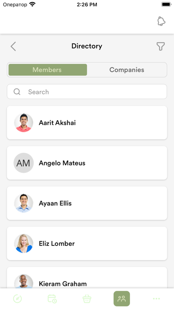Select the people directory tab icon
The height and width of the screenshot is (309, 174).
point(122,298)
